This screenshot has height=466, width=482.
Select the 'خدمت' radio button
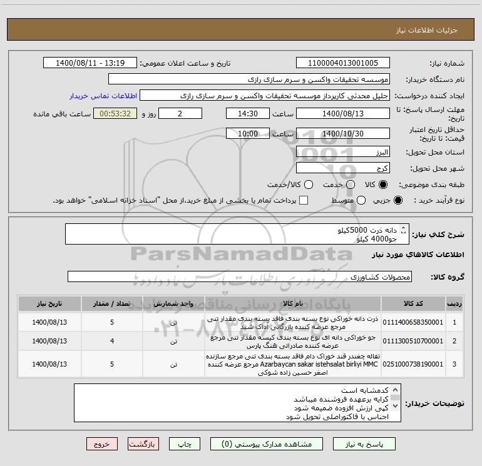coord(351,185)
